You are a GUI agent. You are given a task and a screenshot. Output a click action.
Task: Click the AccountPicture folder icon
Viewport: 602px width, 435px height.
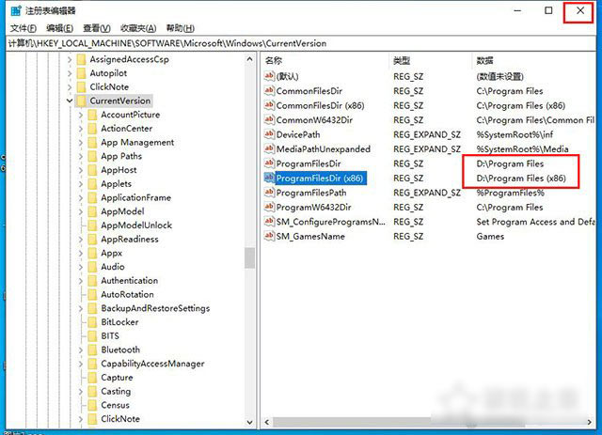tap(92, 115)
